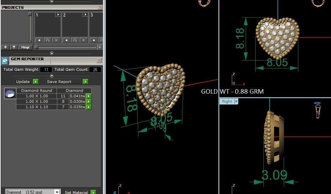
Task: Click the up-arrow button beside Mngr
Action: tap(14, 47)
